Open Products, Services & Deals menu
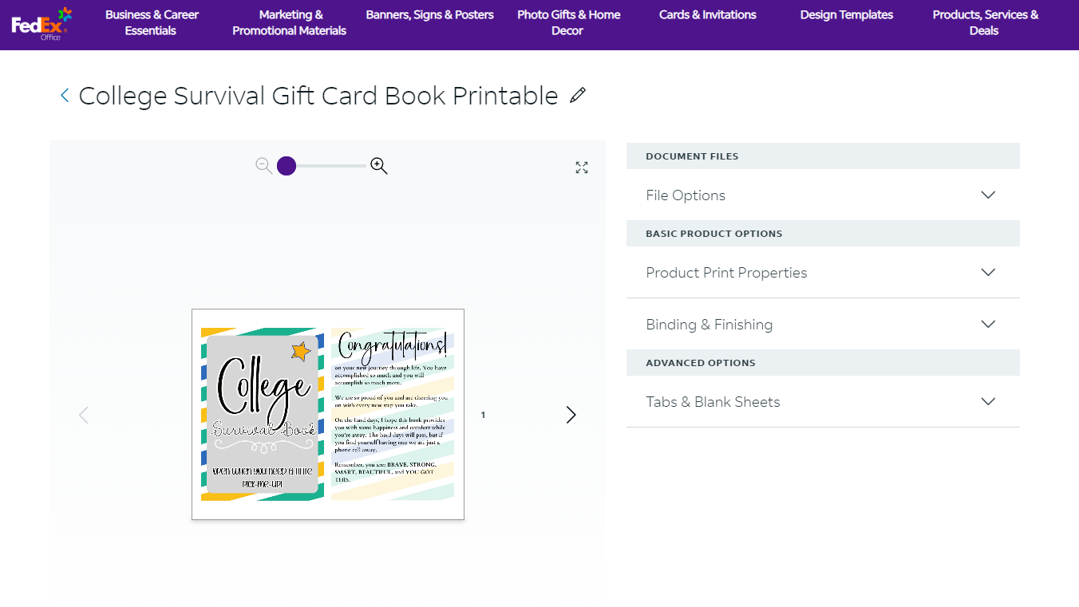 (986, 22)
